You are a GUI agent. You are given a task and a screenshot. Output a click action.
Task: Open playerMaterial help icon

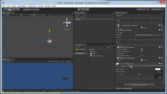[x=159, y=63]
